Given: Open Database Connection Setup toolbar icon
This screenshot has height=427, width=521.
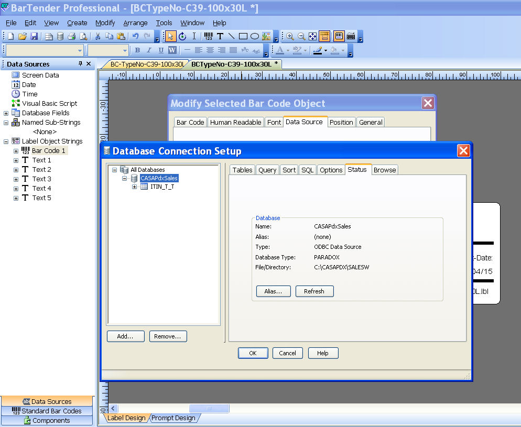Looking at the screenshot, I should click(60, 36).
